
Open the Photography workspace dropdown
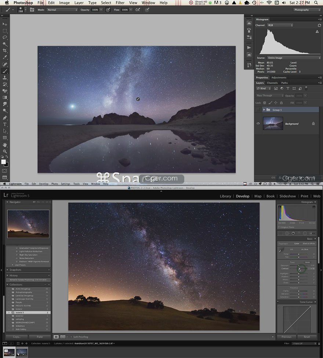(307, 10)
